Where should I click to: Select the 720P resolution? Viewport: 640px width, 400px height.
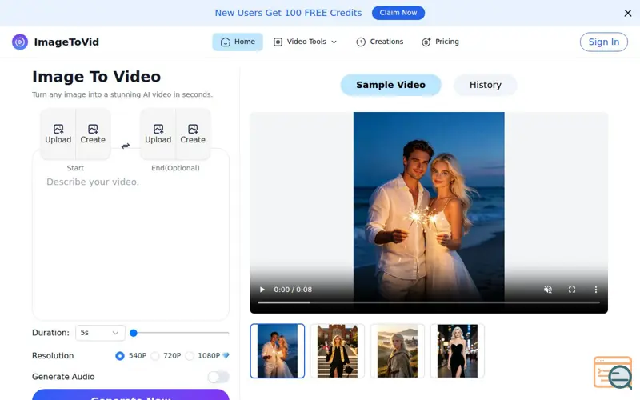tap(155, 356)
